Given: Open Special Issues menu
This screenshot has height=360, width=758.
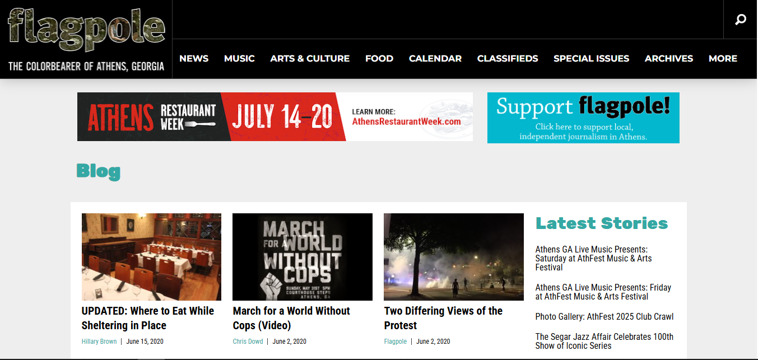Looking at the screenshot, I should (591, 58).
